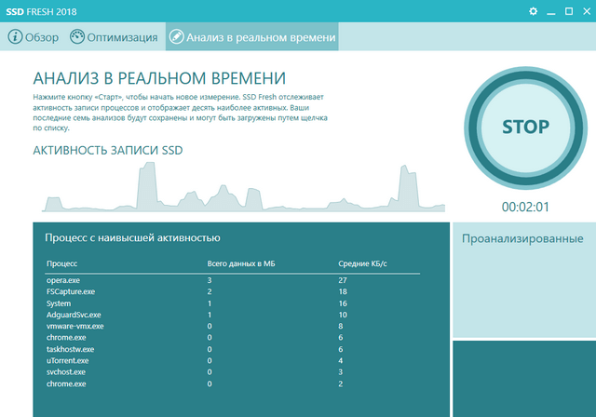Screen dimensions: 596x417
Task: Select the uTorrent.exe process row
Action: click(x=232, y=361)
